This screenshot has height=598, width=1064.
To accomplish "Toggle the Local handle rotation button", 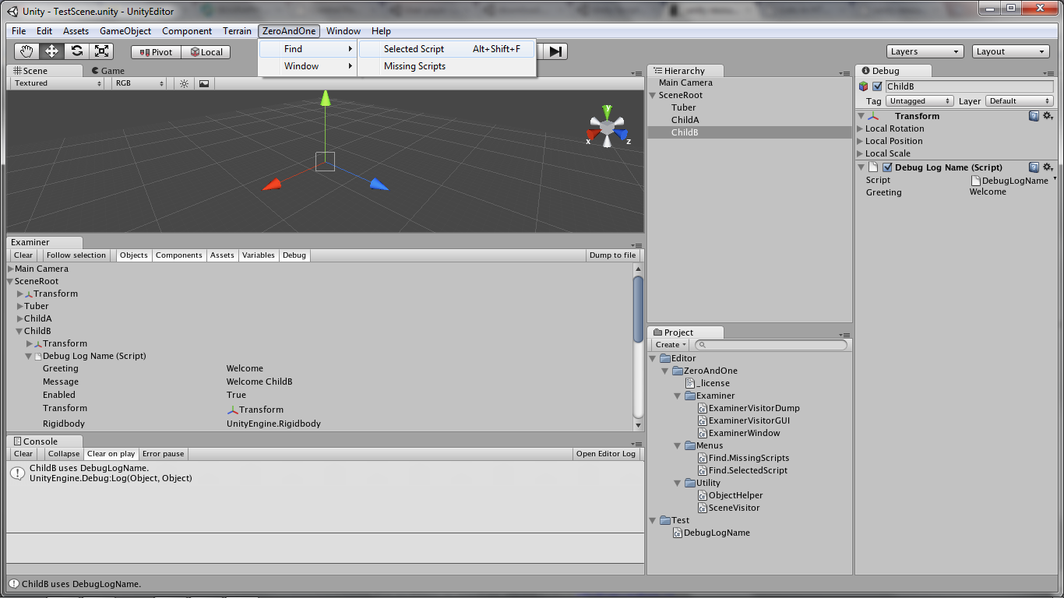I will [x=206, y=52].
